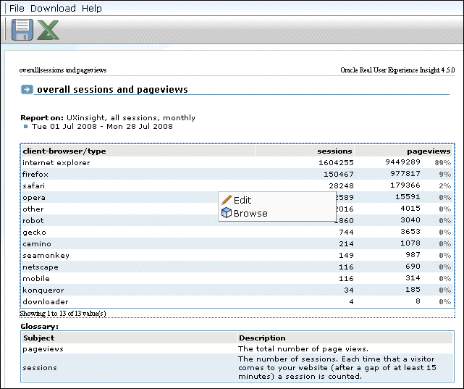Click the 'Report on: UXinsight' line
The width and height of the screenshot is (464, 389).
click(108, 117)
